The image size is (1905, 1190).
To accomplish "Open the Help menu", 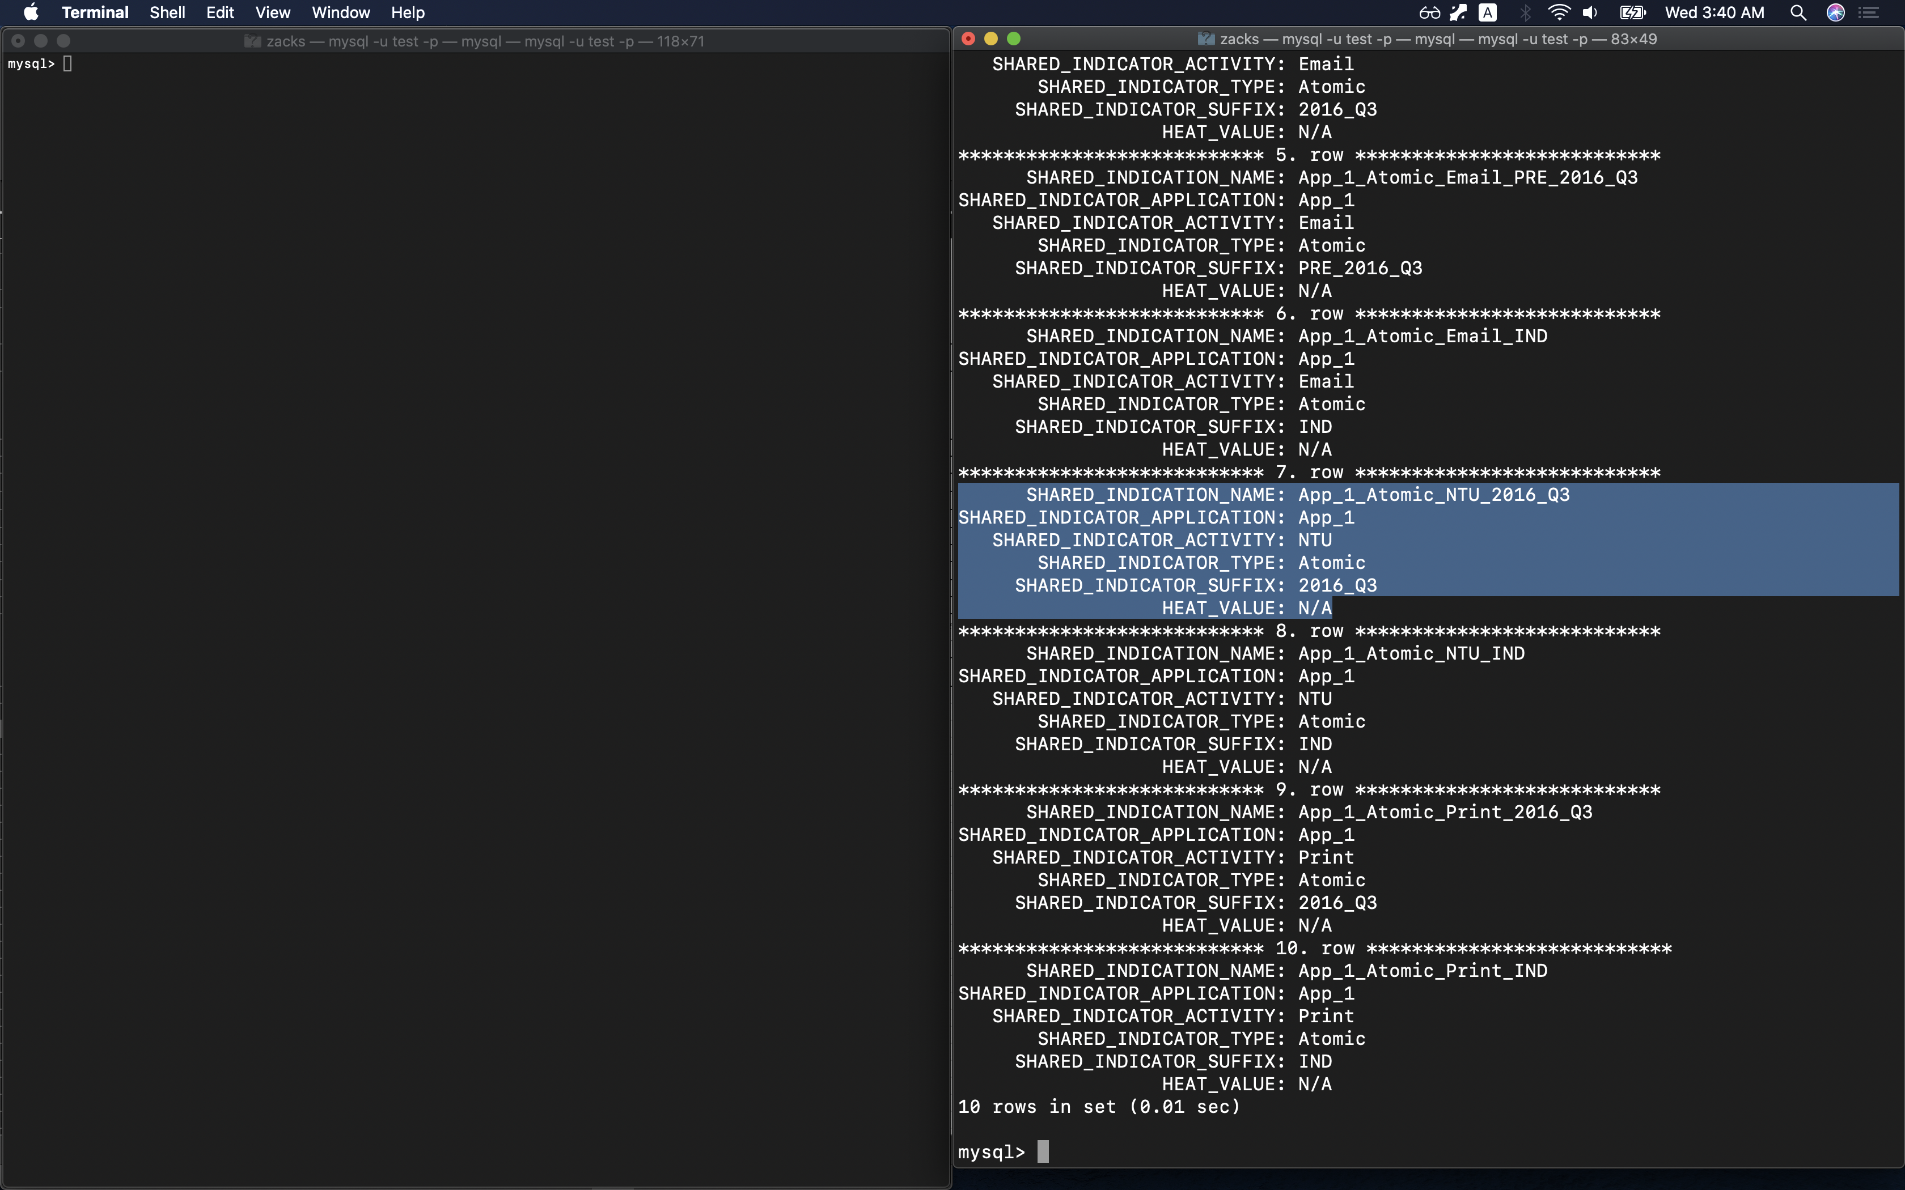I will coord(407,12).
